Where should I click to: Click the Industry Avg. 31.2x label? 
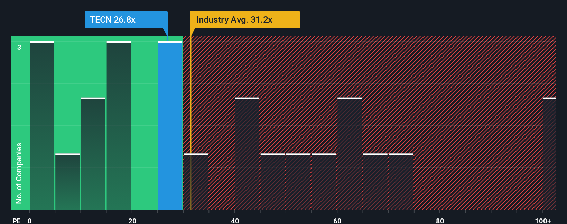[245, 20]
